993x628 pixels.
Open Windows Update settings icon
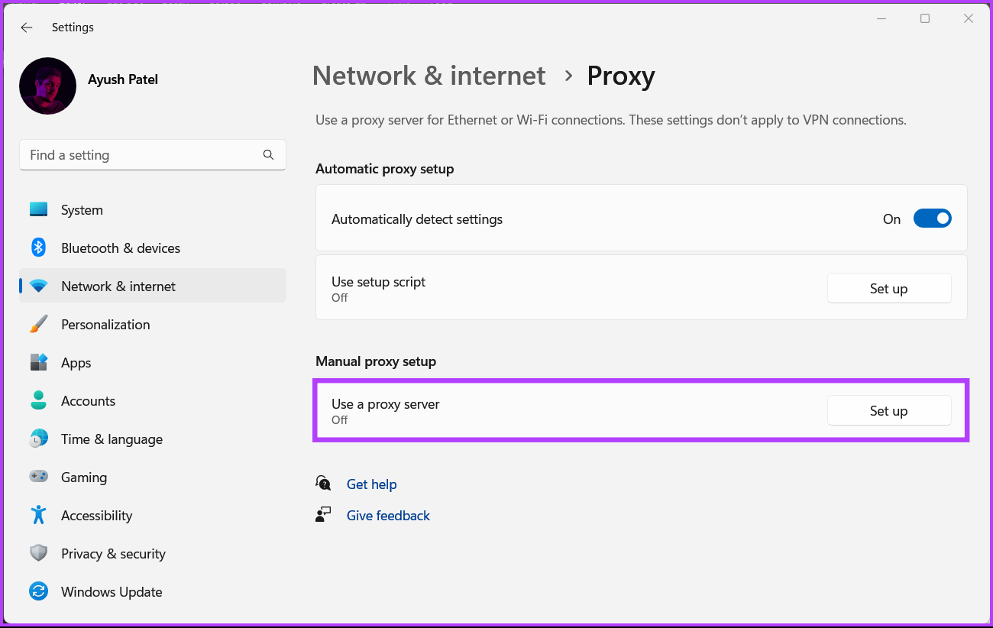[38, 591]
